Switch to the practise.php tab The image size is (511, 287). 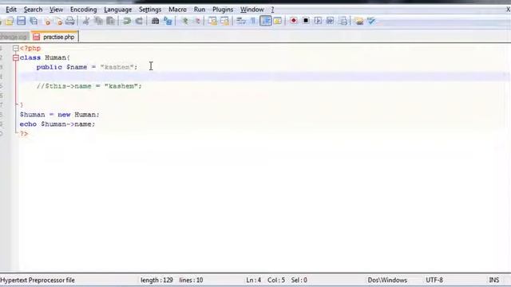click(55, 37)
